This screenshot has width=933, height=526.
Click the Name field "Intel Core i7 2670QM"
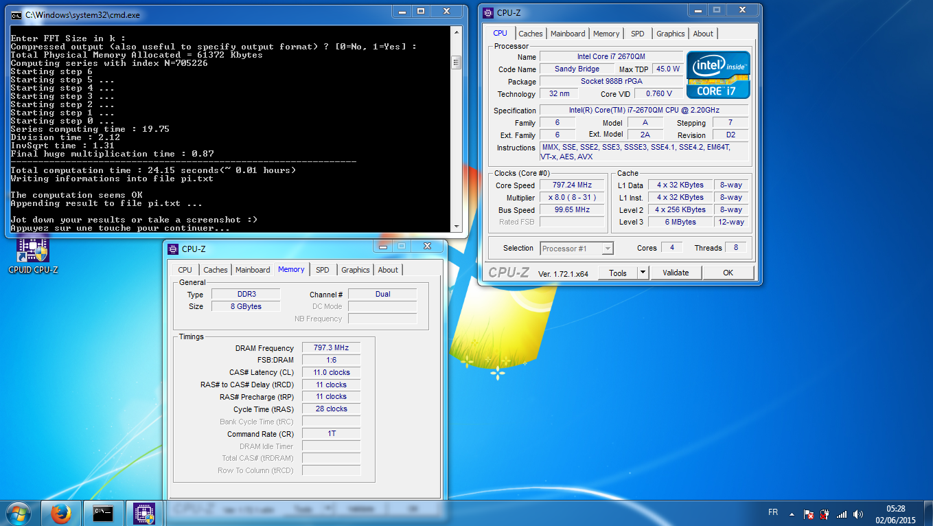tap(611, 56)
